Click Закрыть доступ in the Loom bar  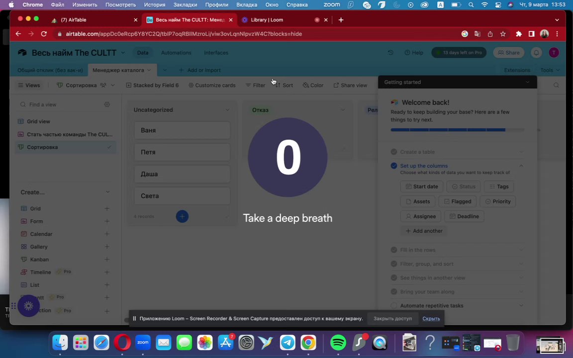[x=392, y=319]
